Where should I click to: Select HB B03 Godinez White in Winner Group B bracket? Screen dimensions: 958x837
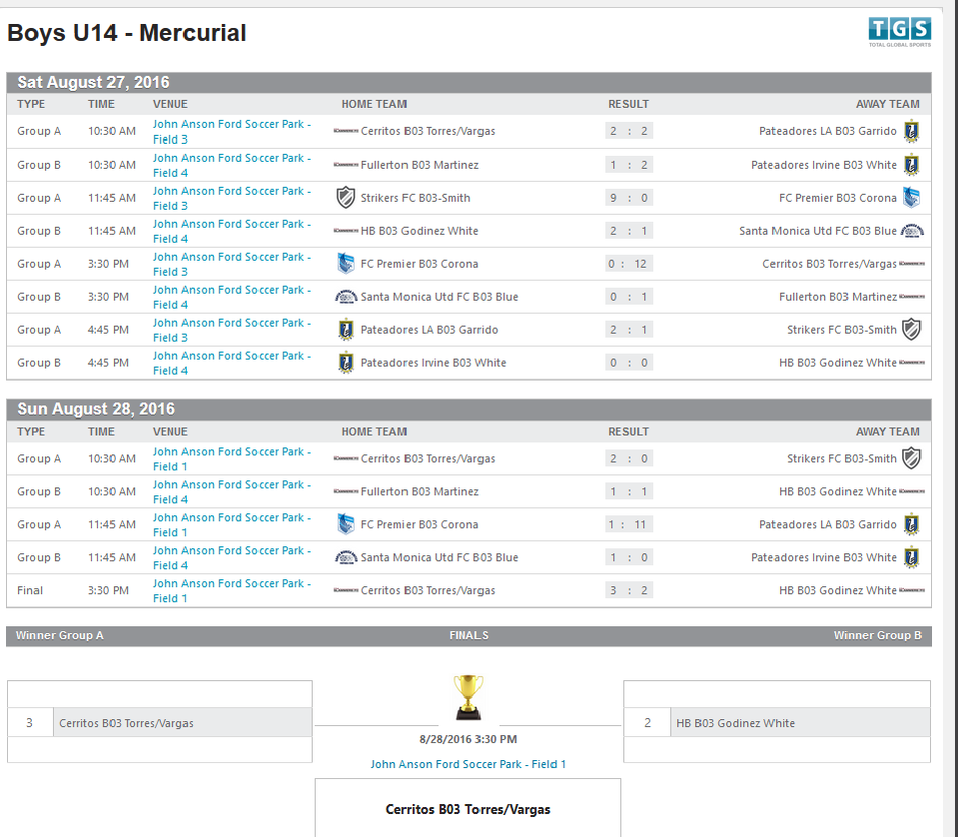(735, 723)
